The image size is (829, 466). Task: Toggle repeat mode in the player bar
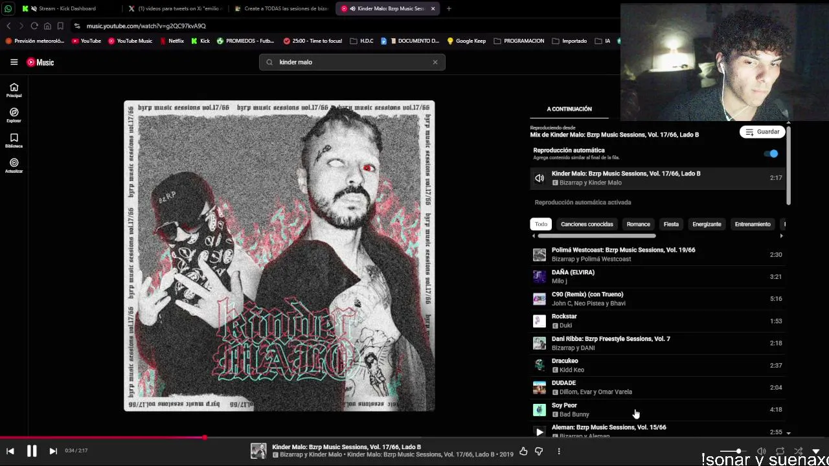click(x=780, y=451)
